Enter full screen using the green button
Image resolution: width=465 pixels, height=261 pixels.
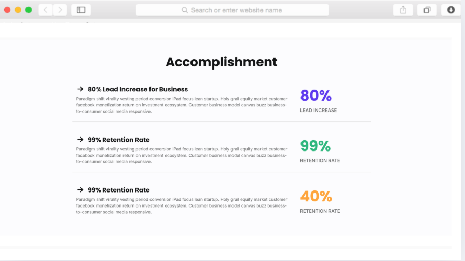tap(29, 10)
